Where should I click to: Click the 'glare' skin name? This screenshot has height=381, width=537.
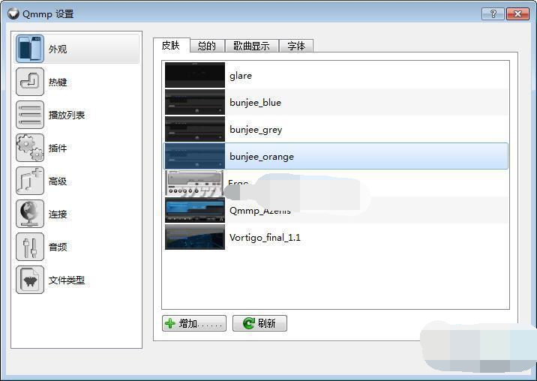tap(241, 76)
